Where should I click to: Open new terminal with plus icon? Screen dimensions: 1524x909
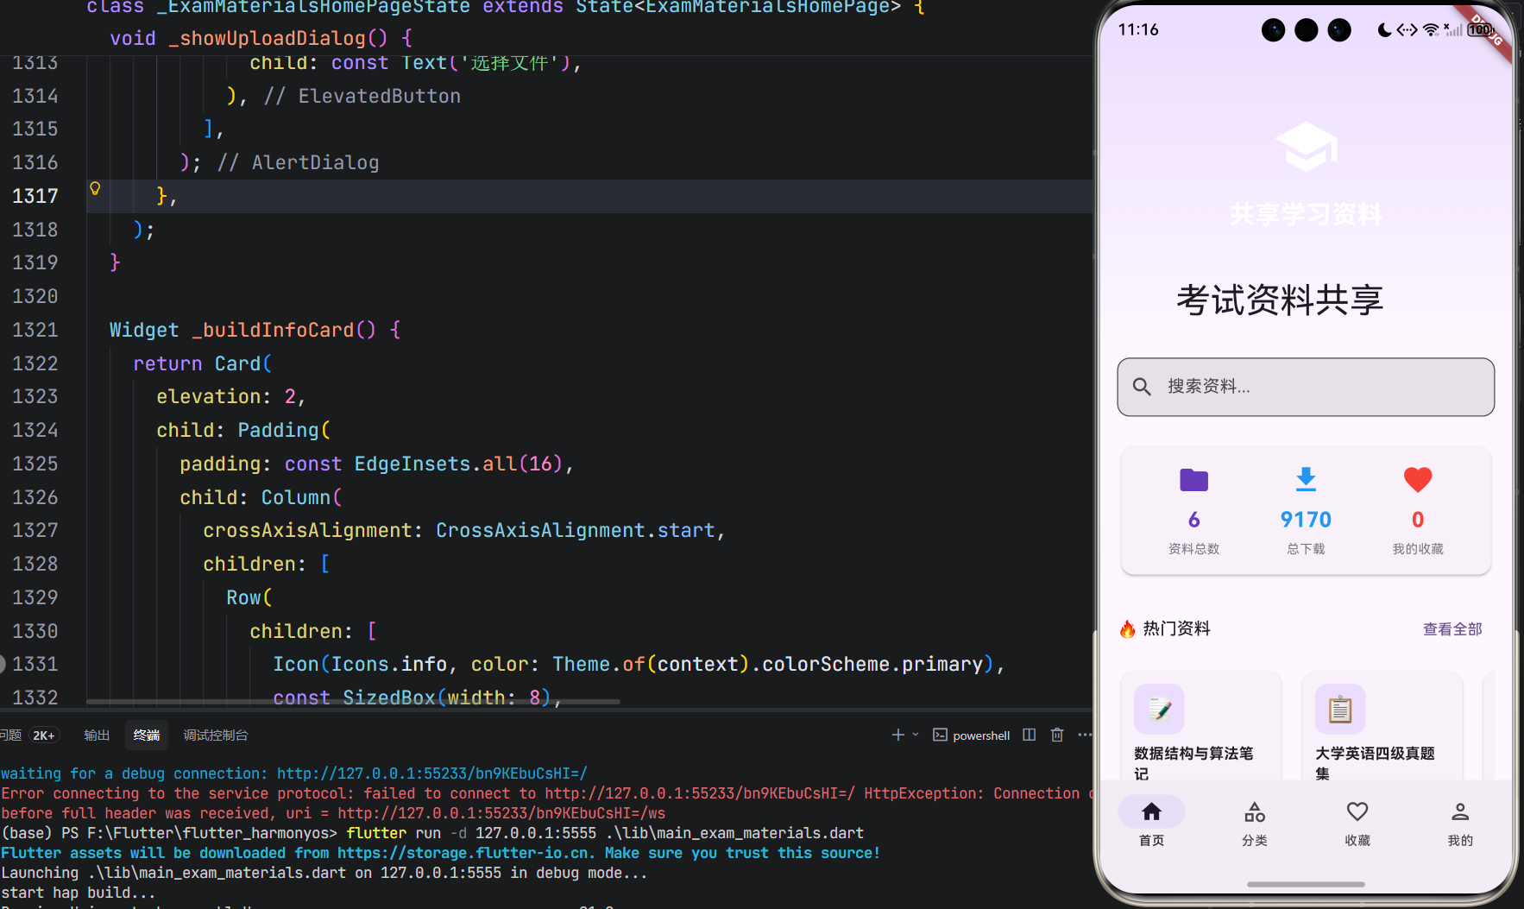[x=897, y=735]
